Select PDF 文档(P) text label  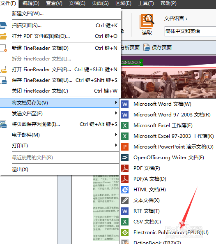147,168
